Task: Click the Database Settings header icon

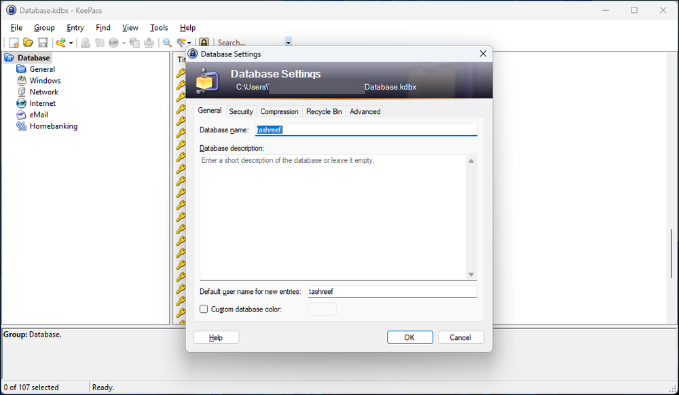Action: tap(207, 81)
